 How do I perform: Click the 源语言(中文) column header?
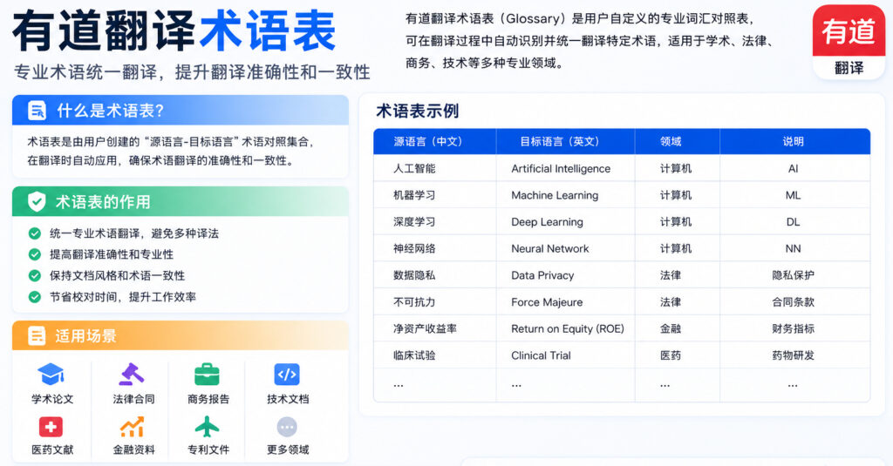point(435,142)
